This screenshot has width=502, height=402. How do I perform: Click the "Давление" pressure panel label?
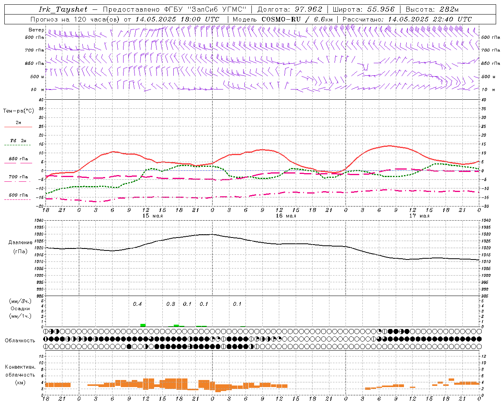click(x=20, y=243)
